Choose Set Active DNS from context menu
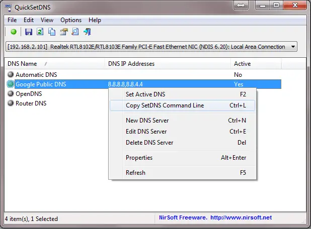311x229 pixels. 183,94
